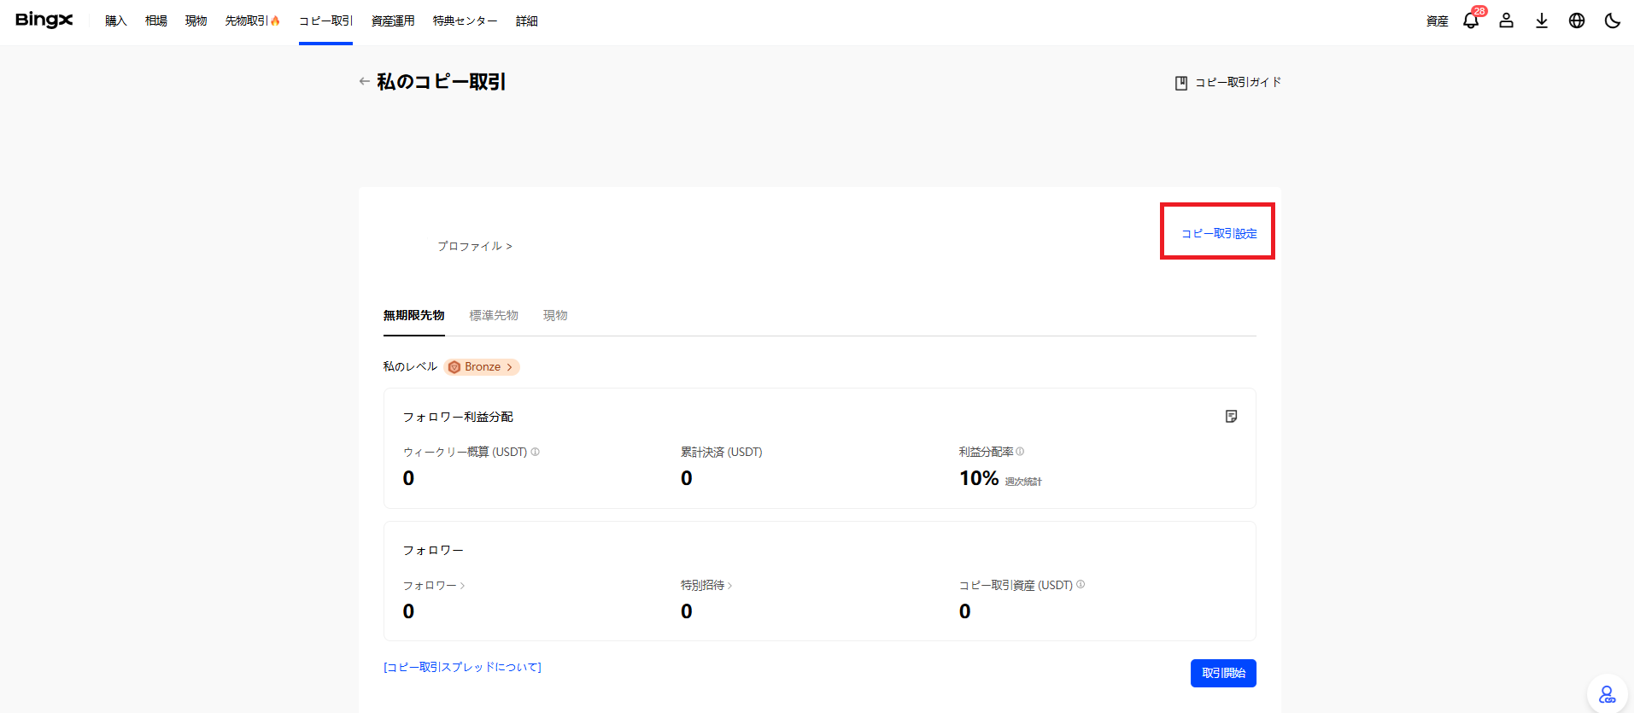Click the 取引開始 button
This screenshot has width=1634, height=713.
[1223, 673]
